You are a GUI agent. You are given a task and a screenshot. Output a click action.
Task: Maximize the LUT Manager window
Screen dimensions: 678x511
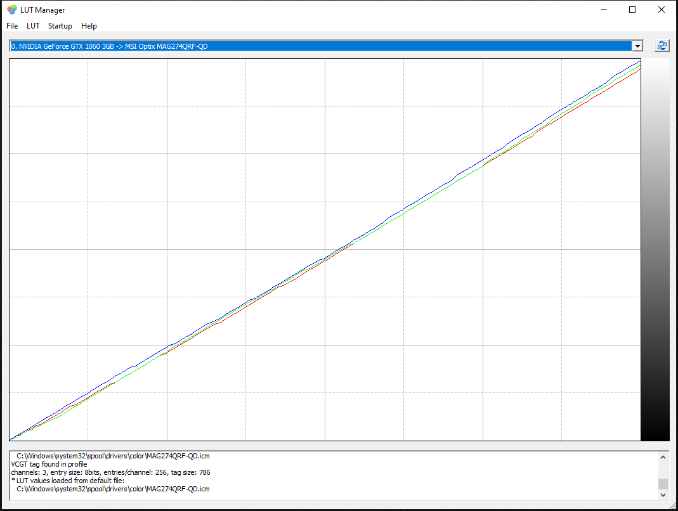[632, 10]
